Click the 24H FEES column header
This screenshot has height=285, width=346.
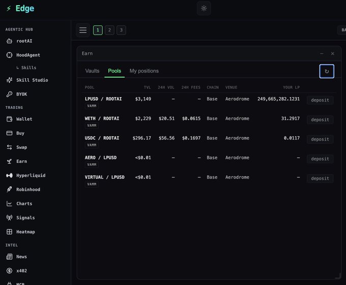[191, 88]
